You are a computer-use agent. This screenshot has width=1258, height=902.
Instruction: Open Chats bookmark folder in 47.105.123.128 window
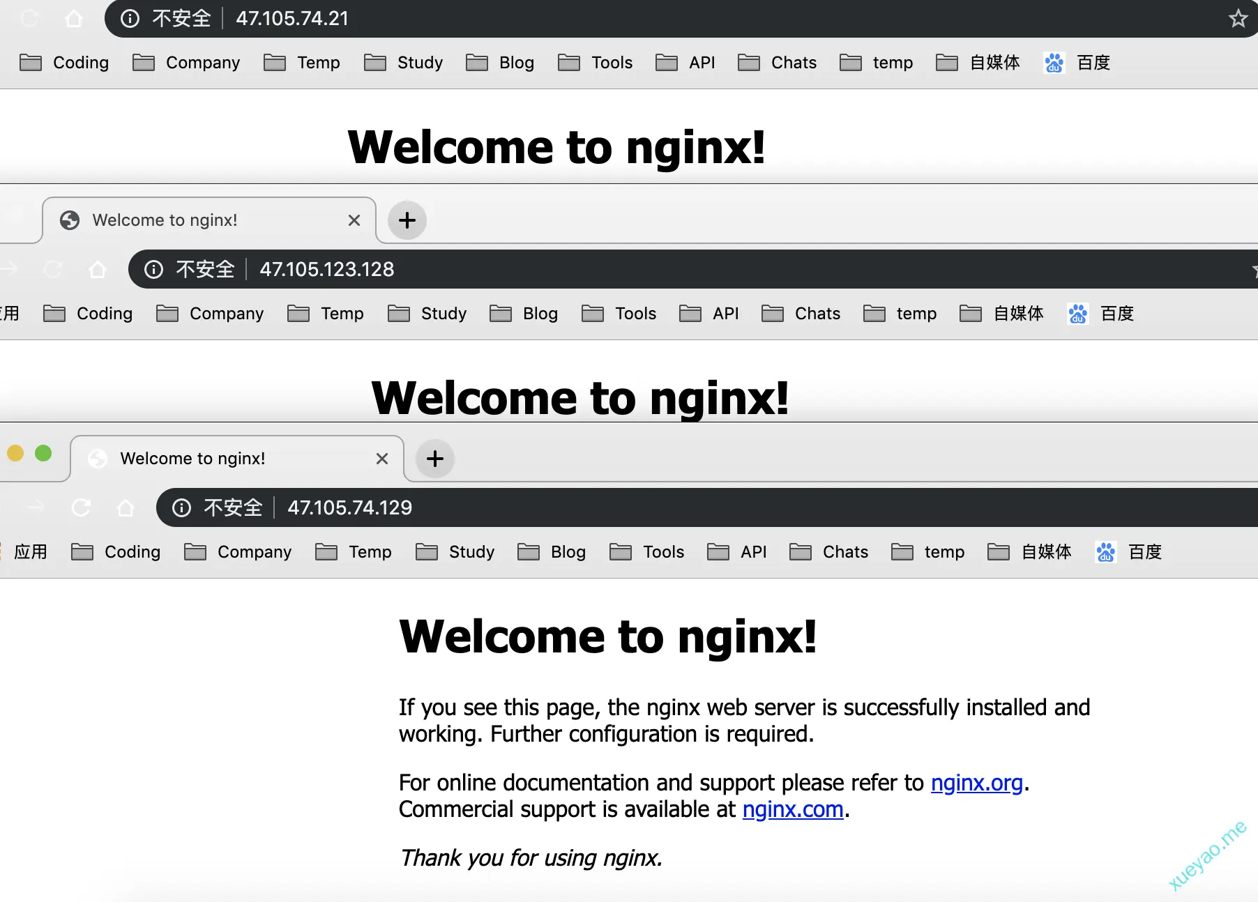[x=801, y=314]
